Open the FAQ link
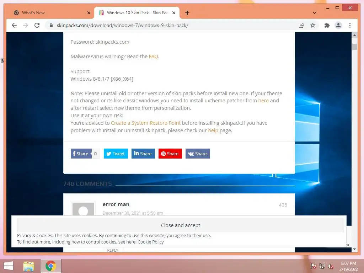Viewport: 364px width, 273px height. click(x=153, y=57)
